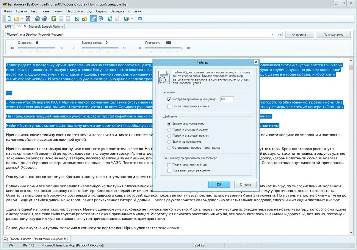Click the Stop reading toolbar icon

68,19
